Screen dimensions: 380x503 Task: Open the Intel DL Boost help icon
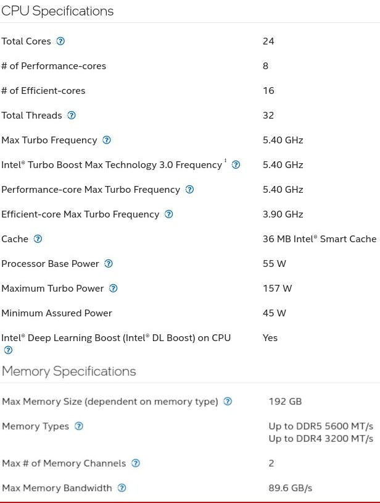[x=8, y=350]
